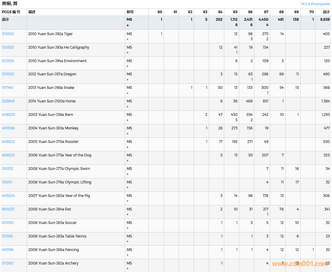Open PCGS number 511393 Archery entry
Image resolution: width=332 pixels, height=272 pixels.
tap(8, 263)
